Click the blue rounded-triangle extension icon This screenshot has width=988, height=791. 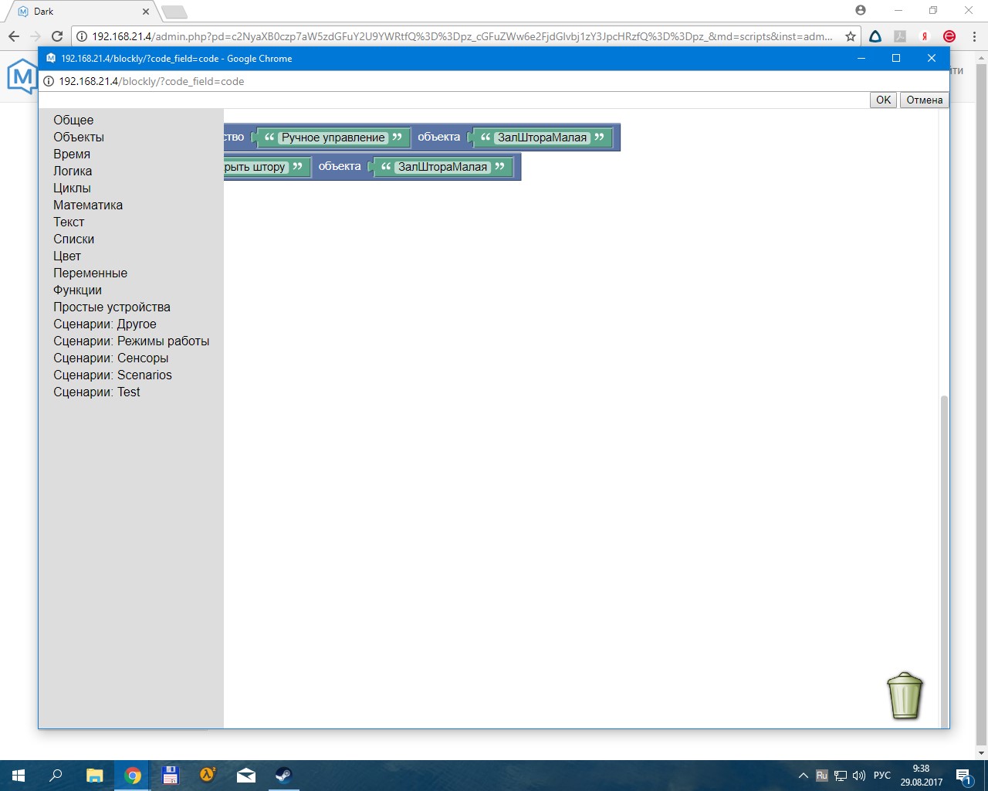[875, 36]
